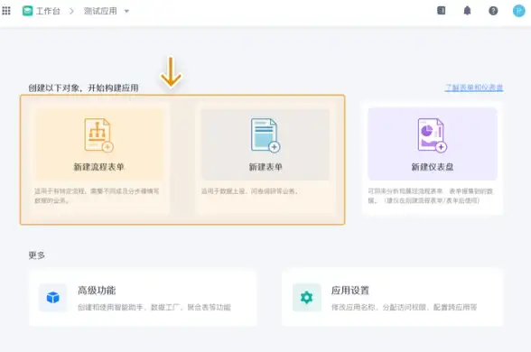Click 高级功能 description text
The height and width of the screenshot is (352, 531).
coord(154,307)
